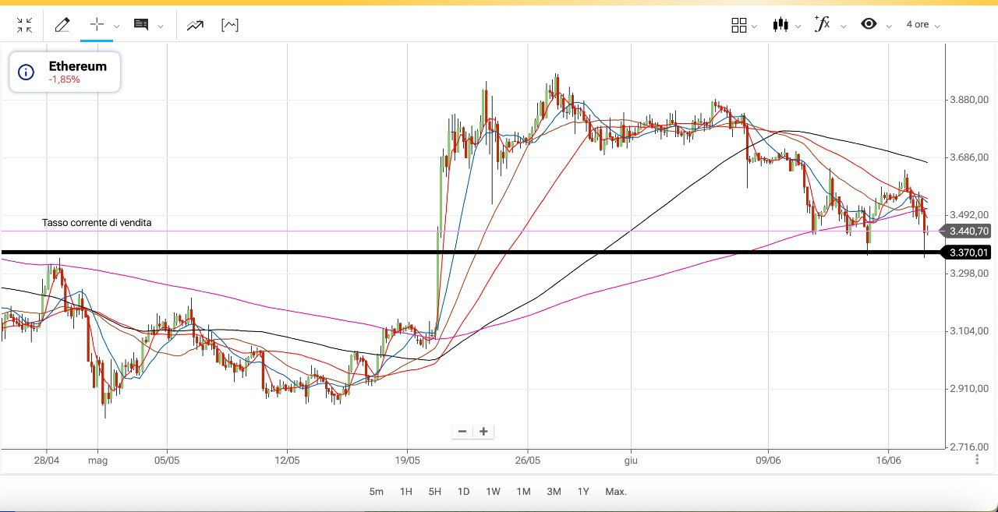Select the Max. time range
The height and width of the screenshot is (512, 998).
(x=616, y=492)
